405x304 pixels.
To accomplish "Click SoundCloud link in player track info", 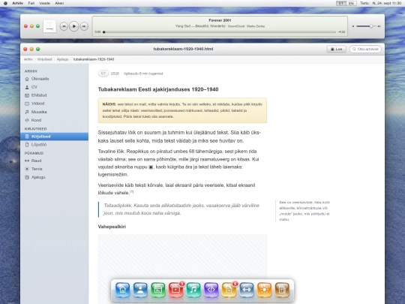I will [x=236, y=26].
